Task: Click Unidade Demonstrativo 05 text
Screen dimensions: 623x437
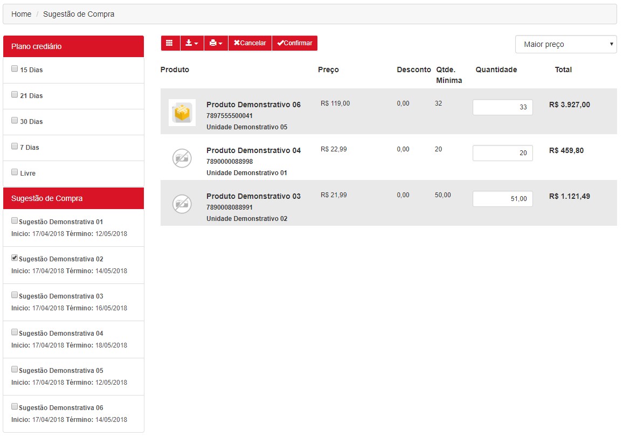Action: click(247, 127)
